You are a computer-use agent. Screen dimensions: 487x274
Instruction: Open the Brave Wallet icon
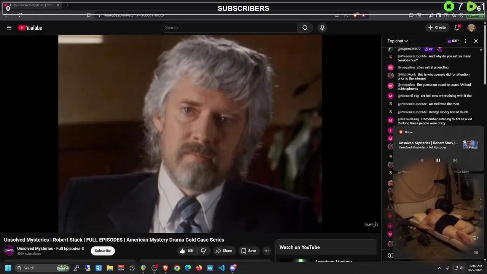pyautogui.click(x=446, y=15)
